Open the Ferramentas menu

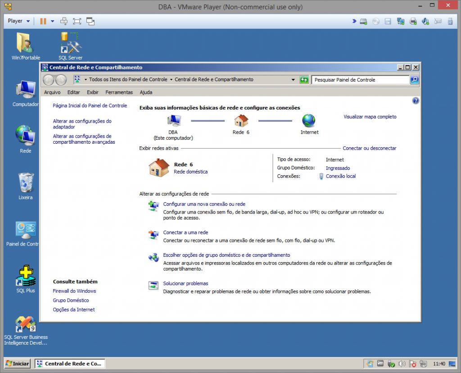tap(119, 92)
